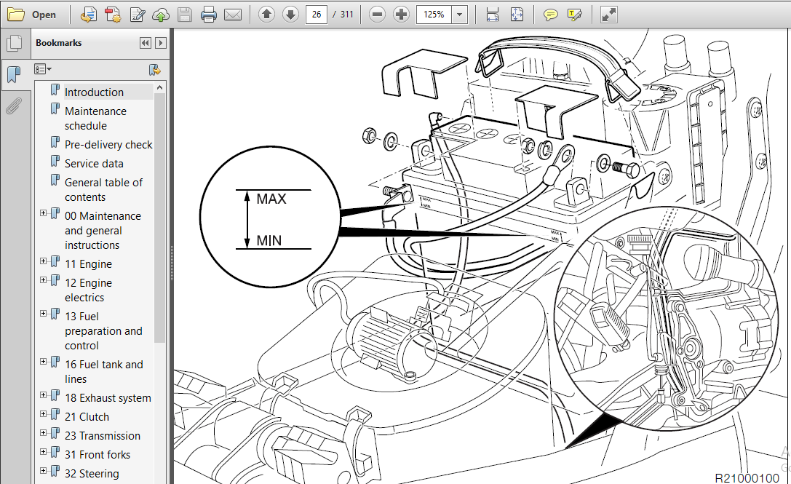Select the 11 Engine bookmark text

pyautogui.click(x=88, y=264)
